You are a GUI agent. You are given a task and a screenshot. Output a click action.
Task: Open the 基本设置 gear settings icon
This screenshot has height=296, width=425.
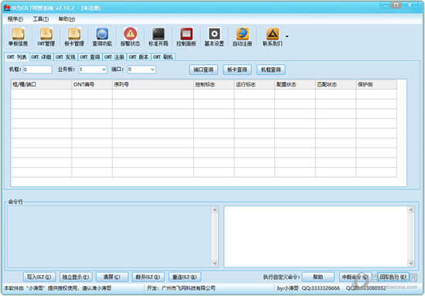pos(214,37)
